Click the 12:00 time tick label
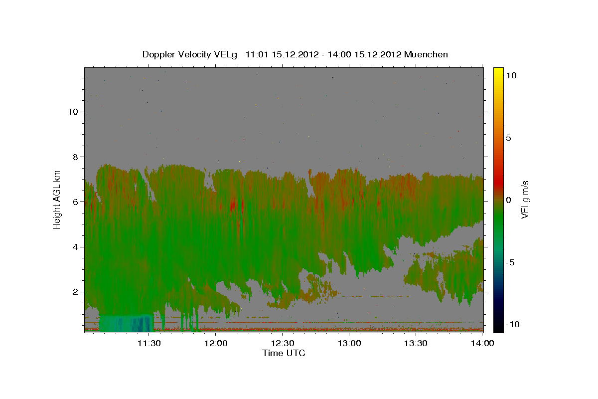 coord(216,344)
